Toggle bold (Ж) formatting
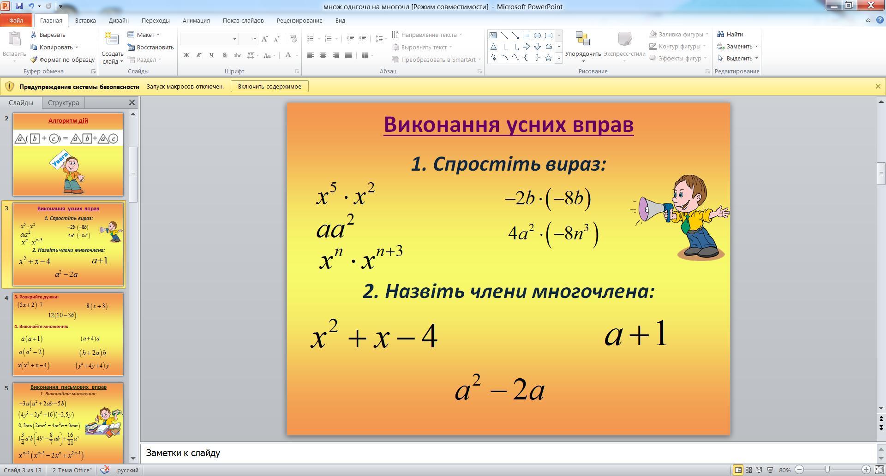This screenshot has width=886, height=476. (x=186, y=55)
